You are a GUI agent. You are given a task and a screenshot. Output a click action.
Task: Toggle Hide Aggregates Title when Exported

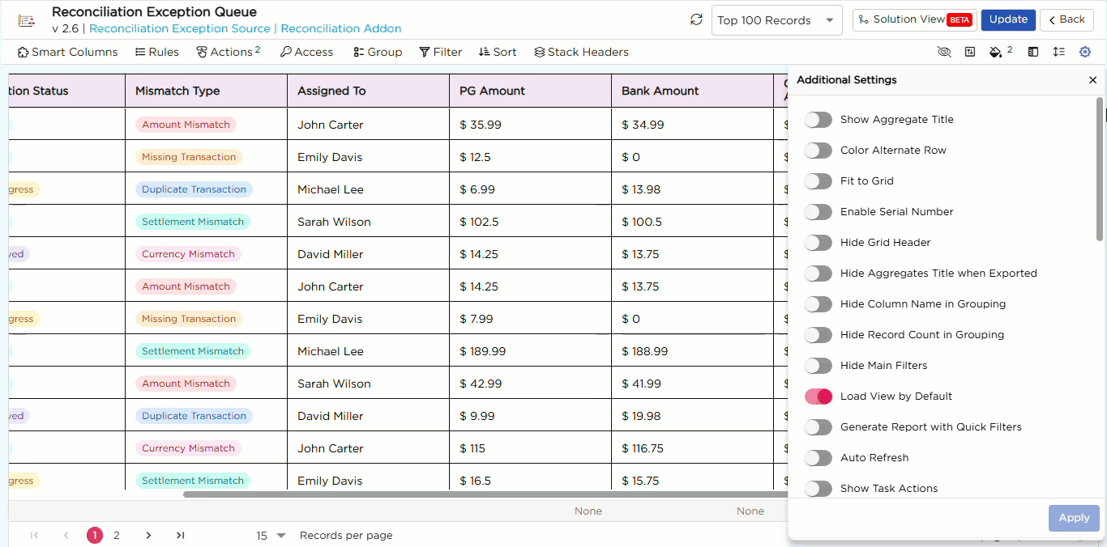click(818, 273)
